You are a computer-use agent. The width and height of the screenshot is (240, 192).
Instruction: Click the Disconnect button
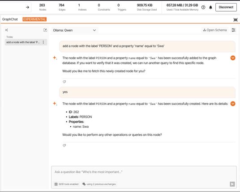tap(226, 7)
